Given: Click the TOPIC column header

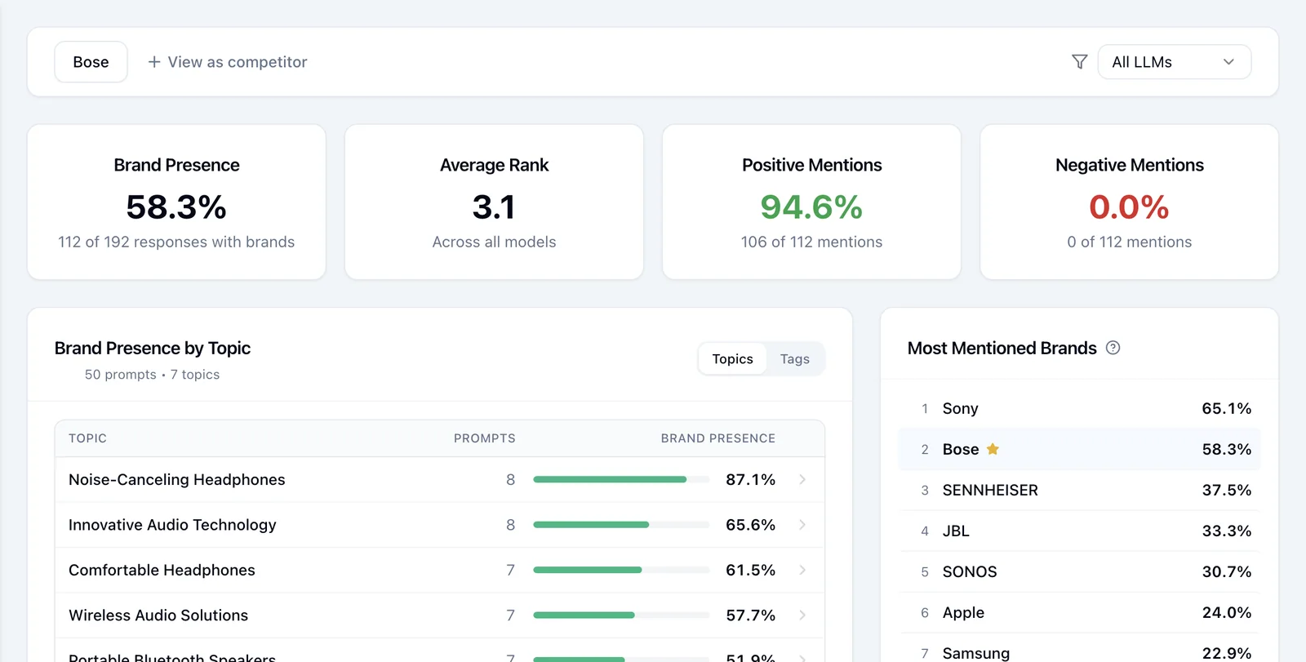Looking at the screenshot, I should click(87, 438).
